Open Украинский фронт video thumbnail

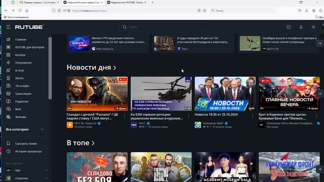(289, 167)
